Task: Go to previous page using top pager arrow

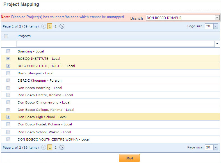Action: tap(44, 26)
